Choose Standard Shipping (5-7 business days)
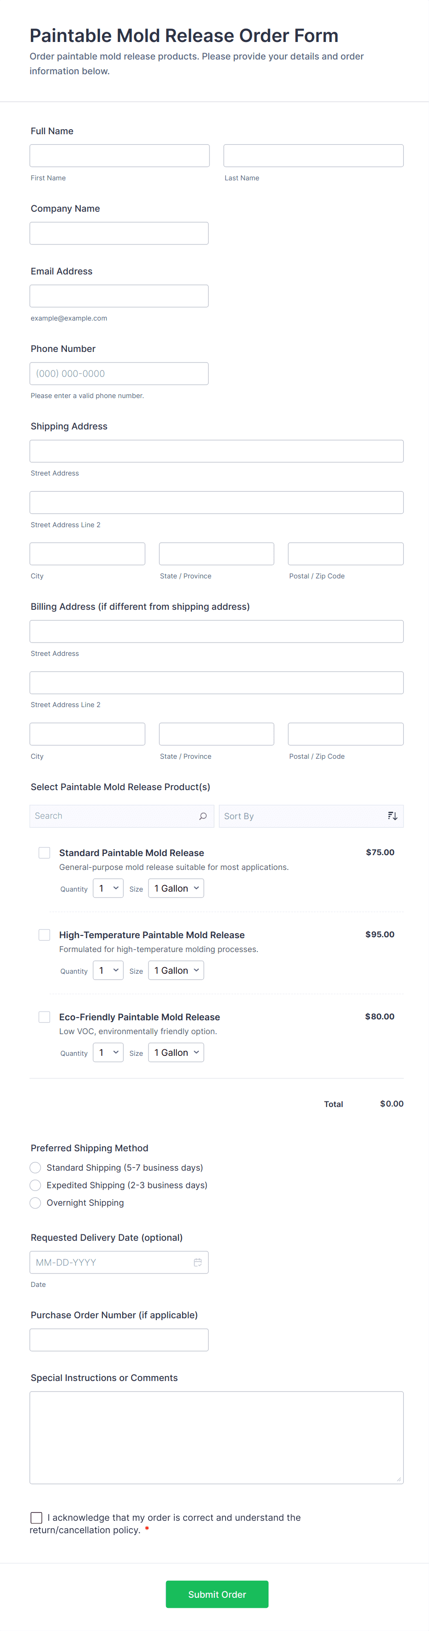 click(x=36, y=1167)
